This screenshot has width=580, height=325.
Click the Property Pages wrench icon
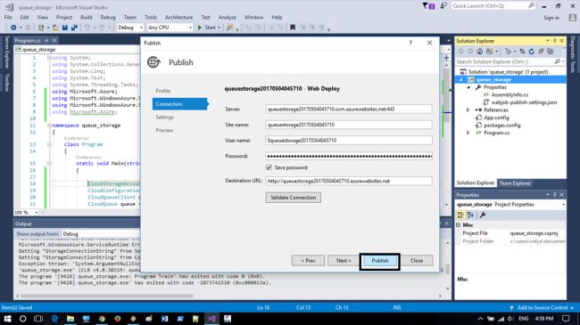click(483, 215)
